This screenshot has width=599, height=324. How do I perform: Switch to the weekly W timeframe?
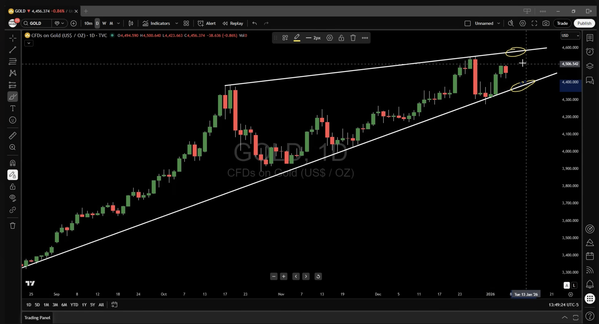pyautogui.click(x=104, y=23)
